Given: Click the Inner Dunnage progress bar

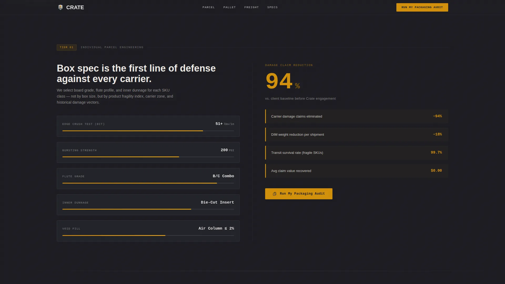Looking at the screenshot, I should 148,209.
